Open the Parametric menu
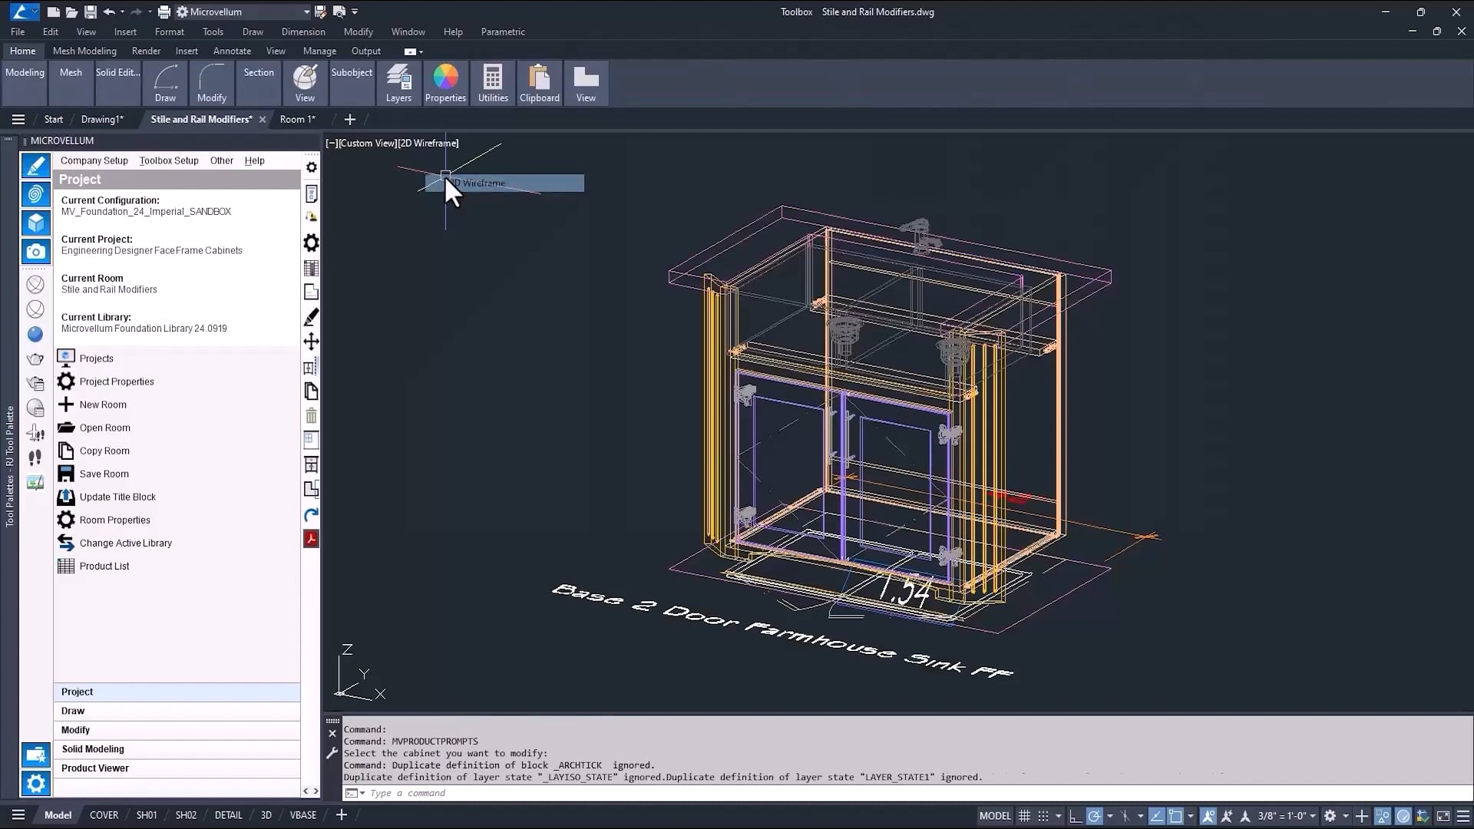 tap(503, 31)
